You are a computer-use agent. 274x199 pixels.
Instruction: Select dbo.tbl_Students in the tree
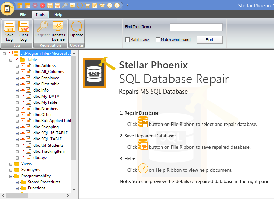tap(49, 145)
